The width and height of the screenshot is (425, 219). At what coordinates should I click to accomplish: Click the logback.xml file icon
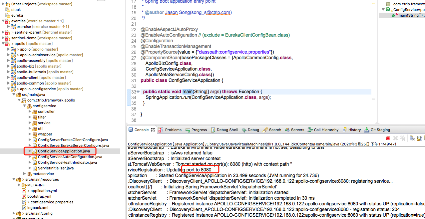[x=24, y=208]
